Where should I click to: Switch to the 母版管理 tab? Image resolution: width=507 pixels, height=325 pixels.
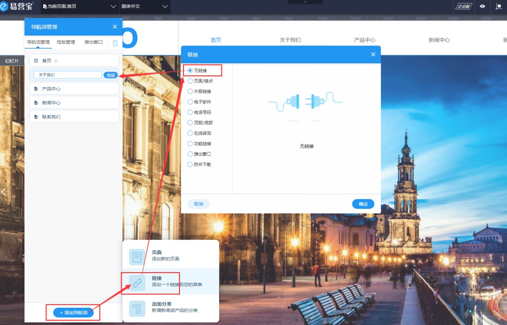66,42
